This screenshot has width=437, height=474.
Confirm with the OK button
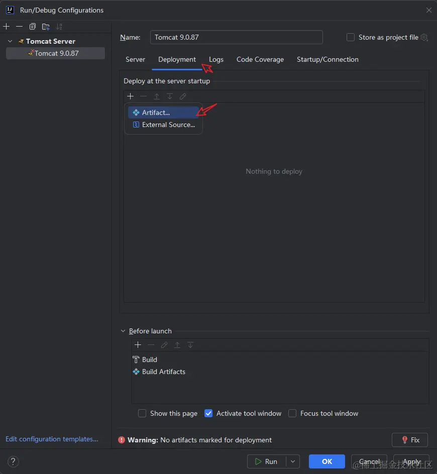click(x=326, y=461)
